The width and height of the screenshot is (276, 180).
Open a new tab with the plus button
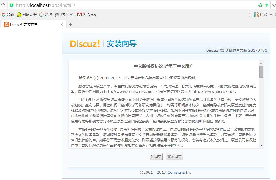[x=70, y=25]
